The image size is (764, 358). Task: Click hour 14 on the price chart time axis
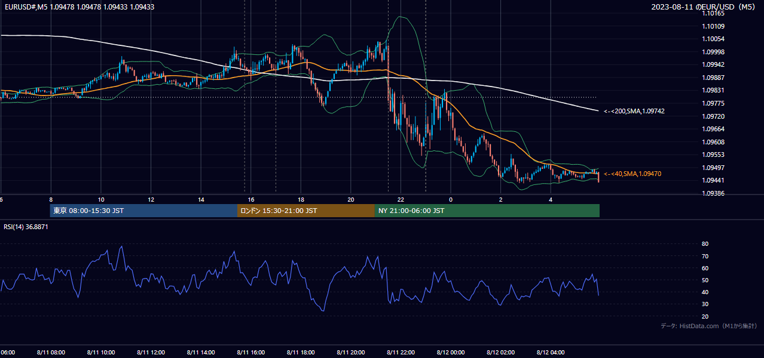(x=201, y=199)
